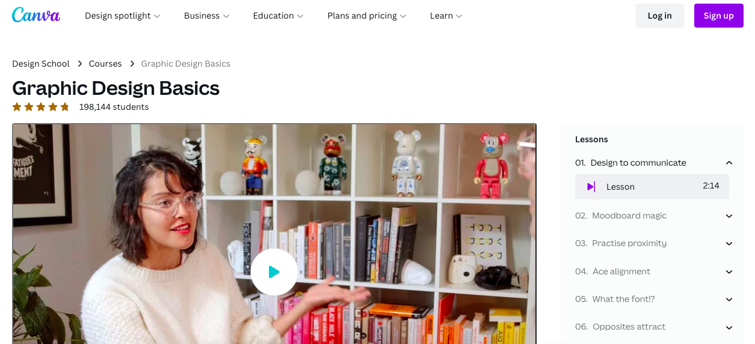Click the Sign up button
The height and width of the screenshot is (344, 755).
click(719, 16)
